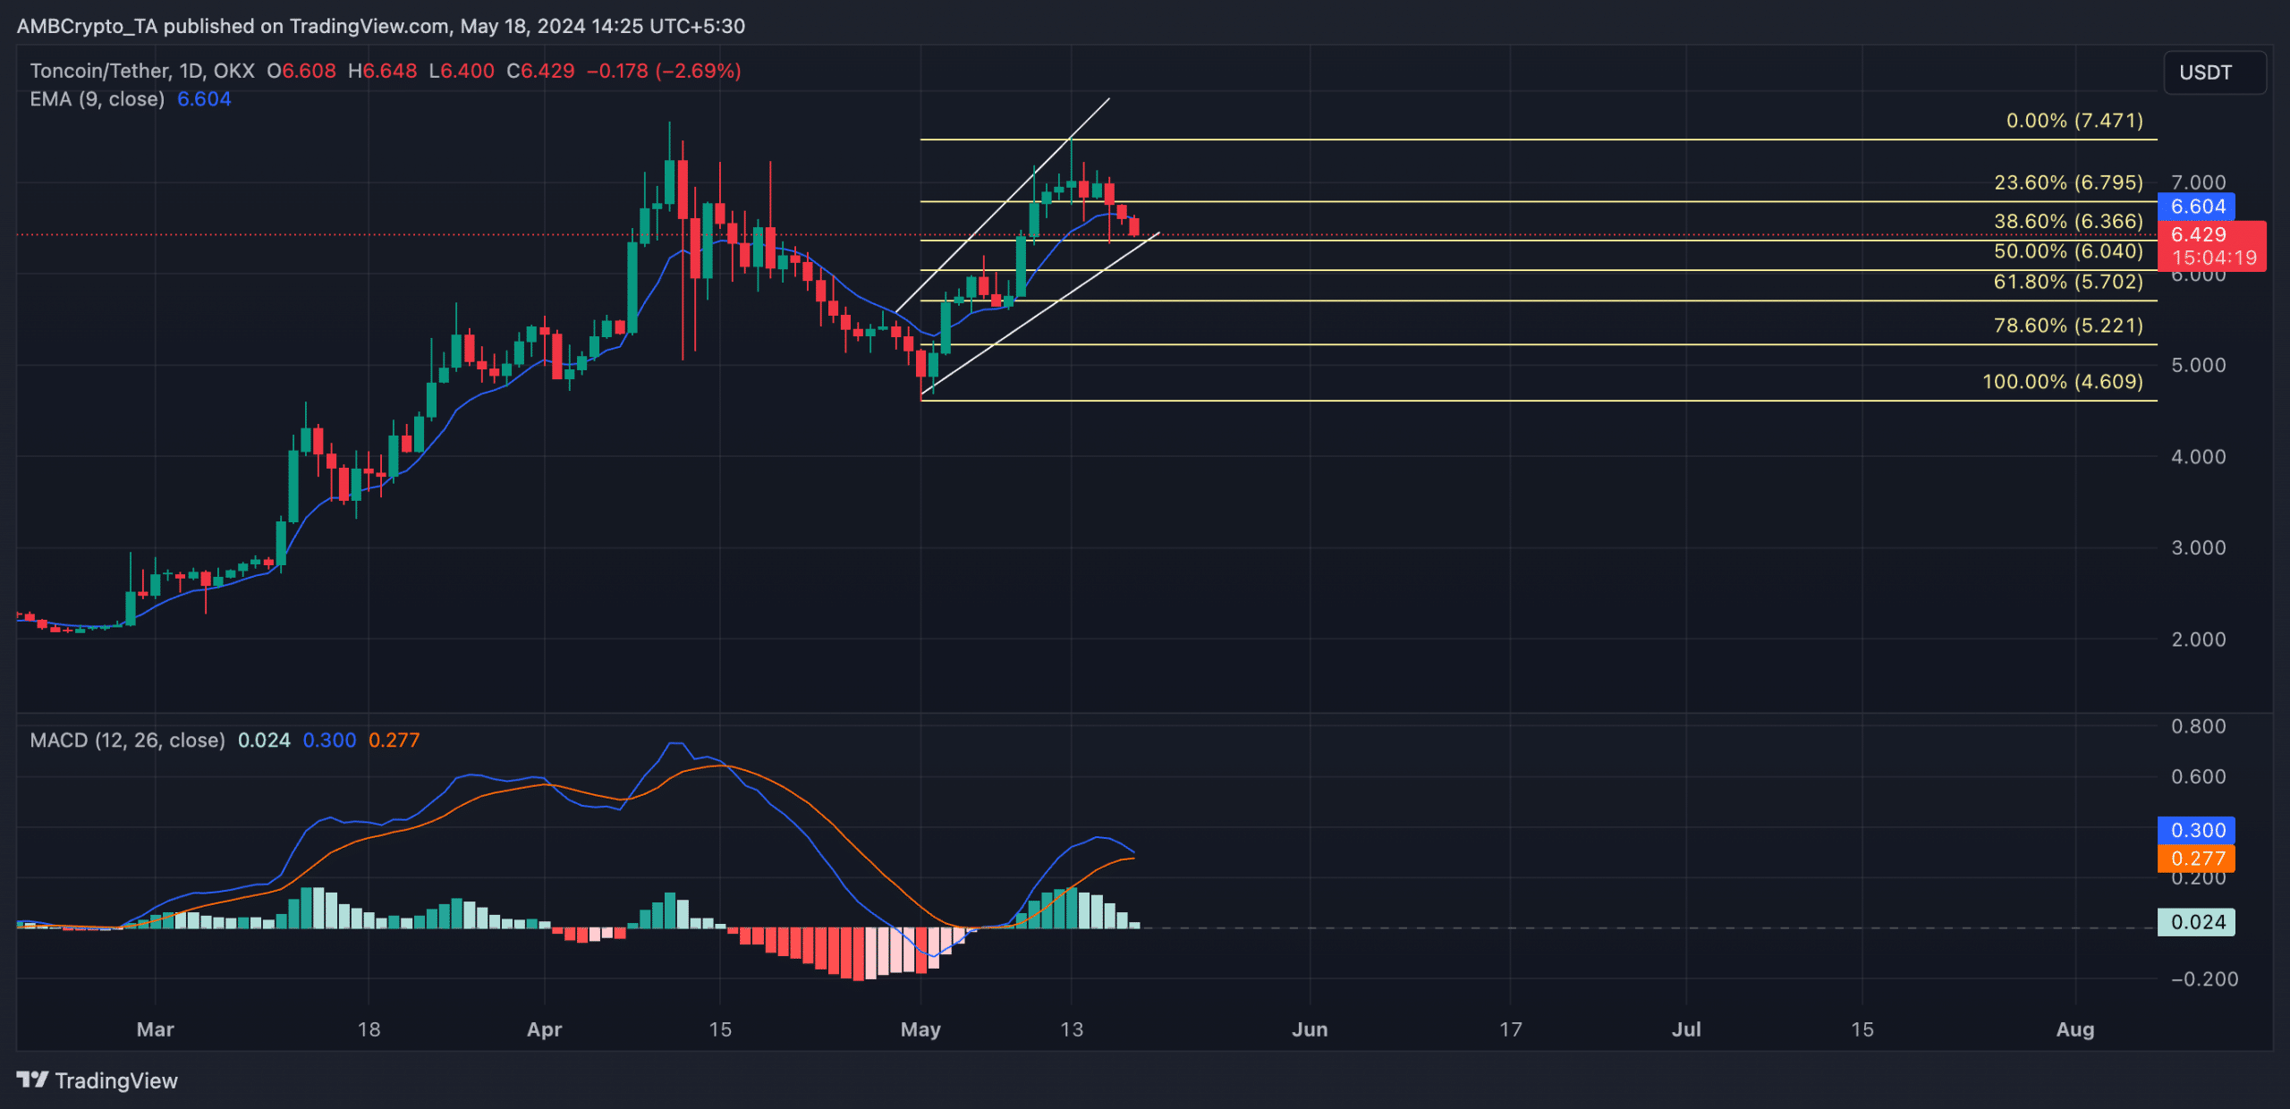The image size is (2290, 1109).
Task: Click the open value O6.608
Action: 301,71
